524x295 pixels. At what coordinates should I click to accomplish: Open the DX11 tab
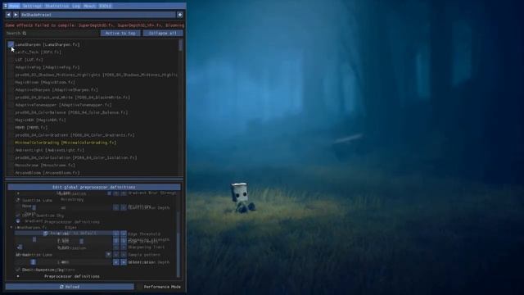[x=106, y=6]
